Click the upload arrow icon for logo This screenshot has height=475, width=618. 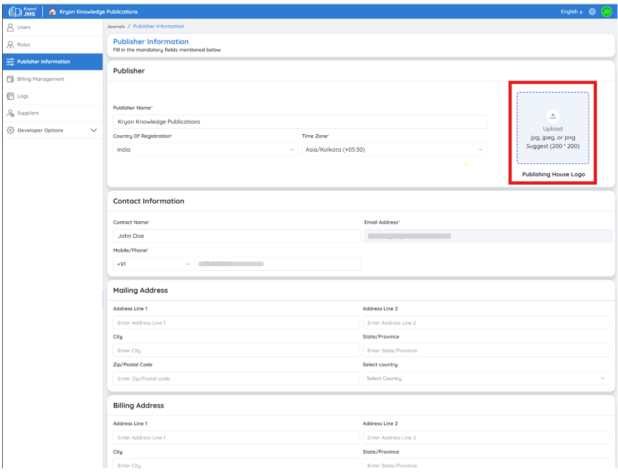pos(553,116)
